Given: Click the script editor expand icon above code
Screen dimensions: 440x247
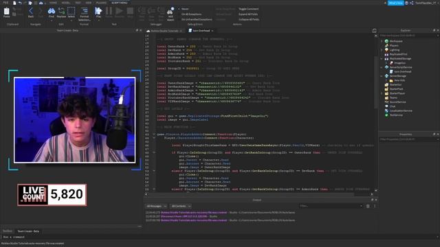Looking at the screenshot, I should pyautogui.click(x=374, y=30).
